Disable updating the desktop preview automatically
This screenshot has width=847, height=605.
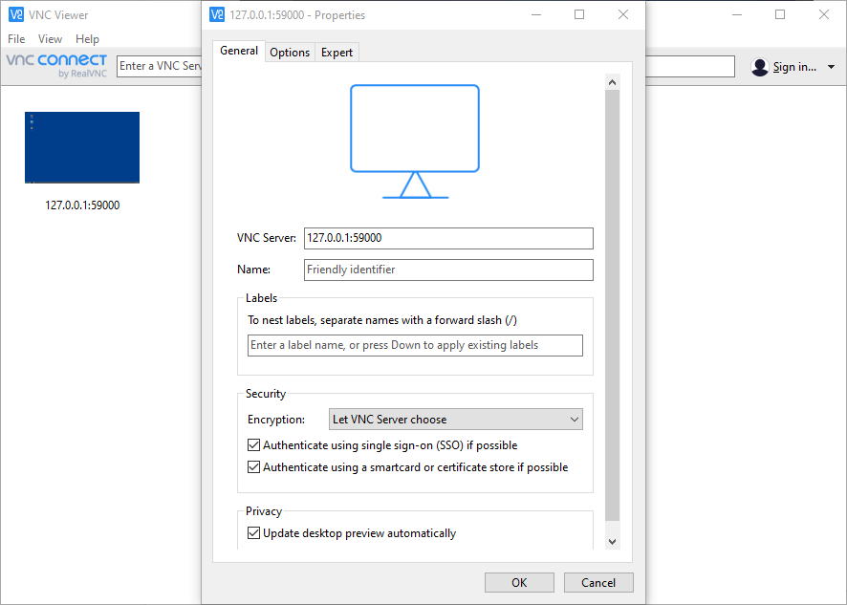[253, 532]
